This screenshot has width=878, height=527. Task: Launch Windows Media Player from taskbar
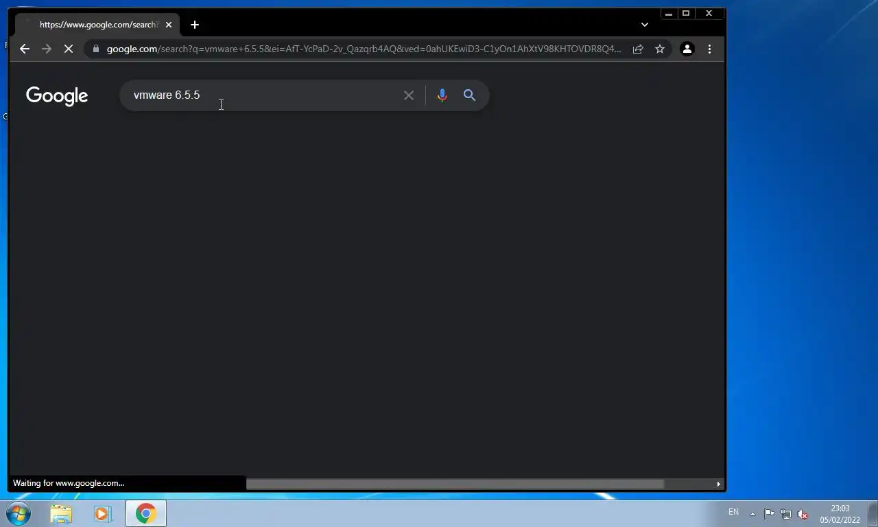(x=103, y=513)
